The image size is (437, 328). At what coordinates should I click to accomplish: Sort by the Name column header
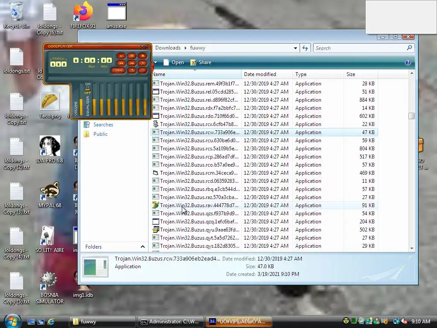click(196, 74)
